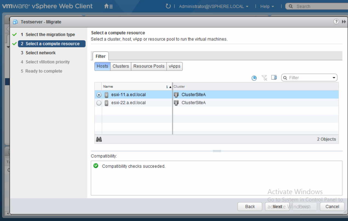The height and width of the screenshot is (221, 348).
Task: Expand the Help dropdown menu
Action: [x=267, y=6]
